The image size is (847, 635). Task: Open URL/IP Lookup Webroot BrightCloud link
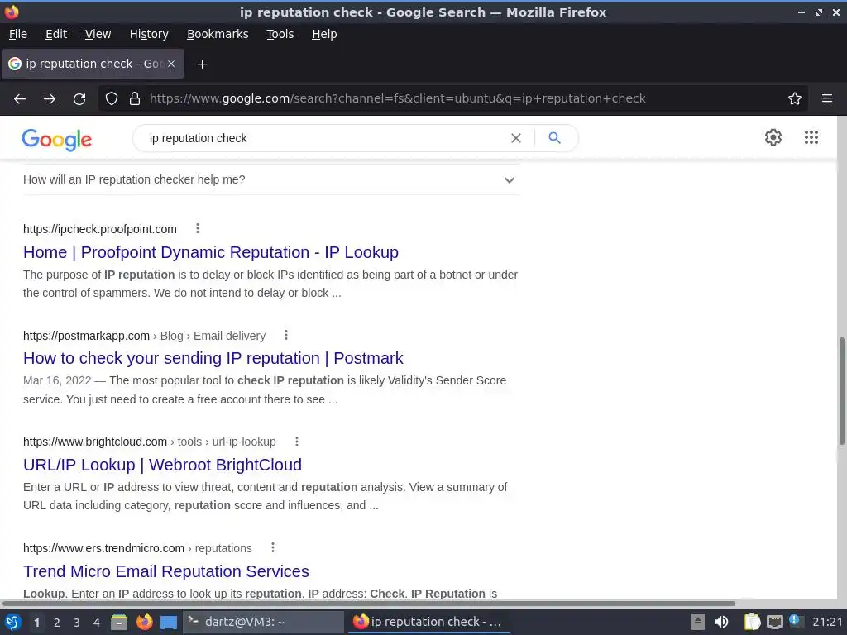coord(162,465)
